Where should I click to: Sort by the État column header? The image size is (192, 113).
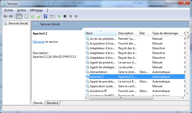coord(144,33)
